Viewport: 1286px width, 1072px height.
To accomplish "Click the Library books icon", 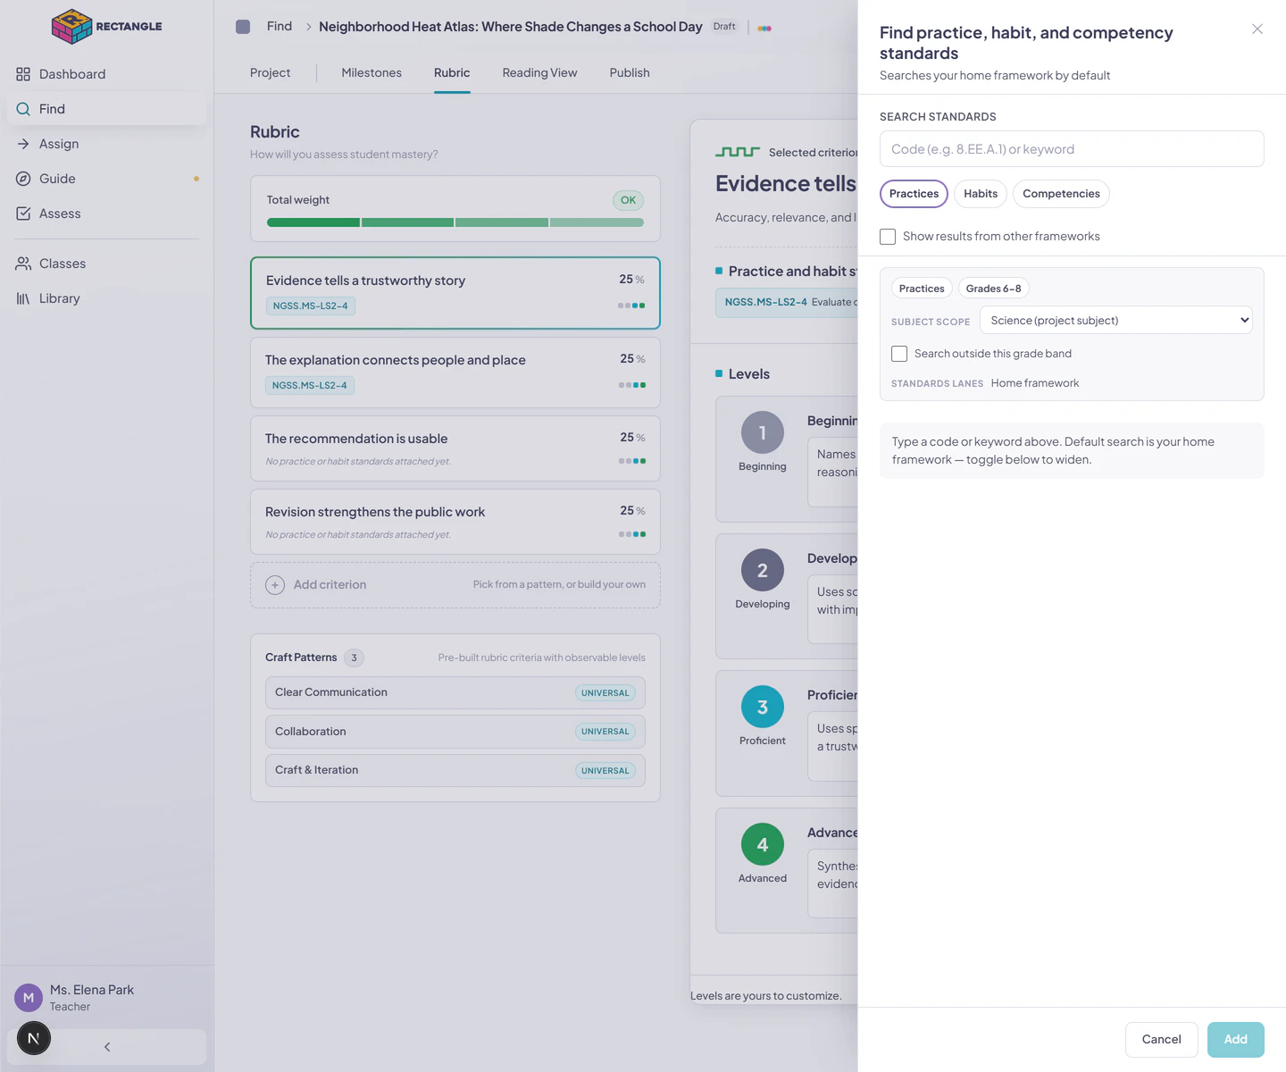I will coord(23,298).
